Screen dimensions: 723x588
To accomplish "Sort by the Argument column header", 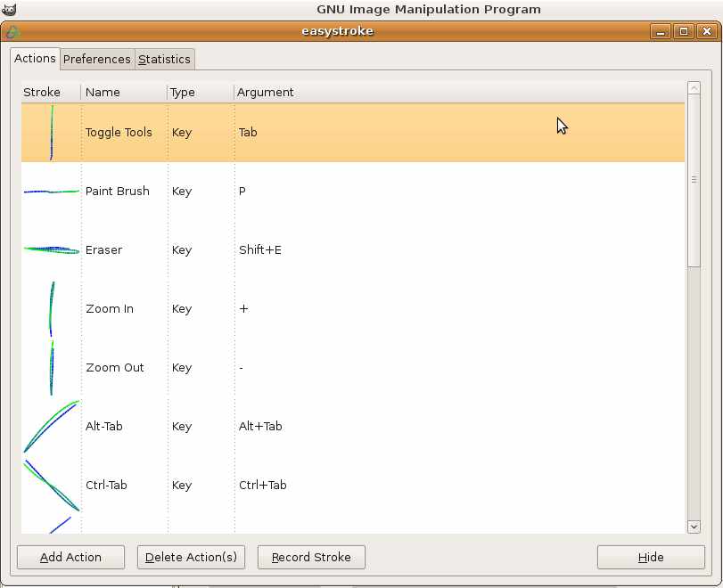I will pos(459,92).
